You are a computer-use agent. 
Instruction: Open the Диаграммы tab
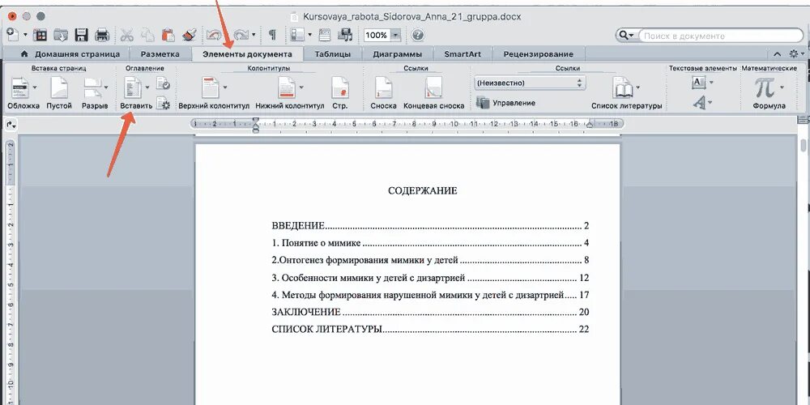click(x=397, y=54)
